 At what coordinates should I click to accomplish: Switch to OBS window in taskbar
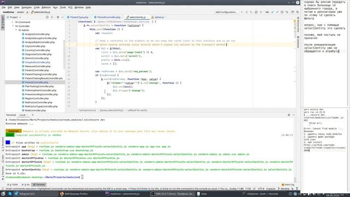172,194
